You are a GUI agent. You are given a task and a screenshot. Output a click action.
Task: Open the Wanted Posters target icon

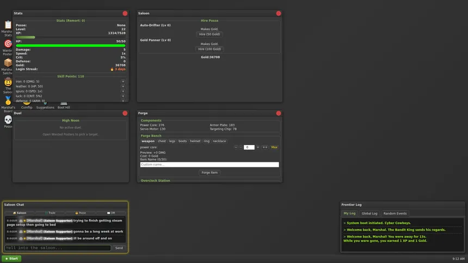8,44
